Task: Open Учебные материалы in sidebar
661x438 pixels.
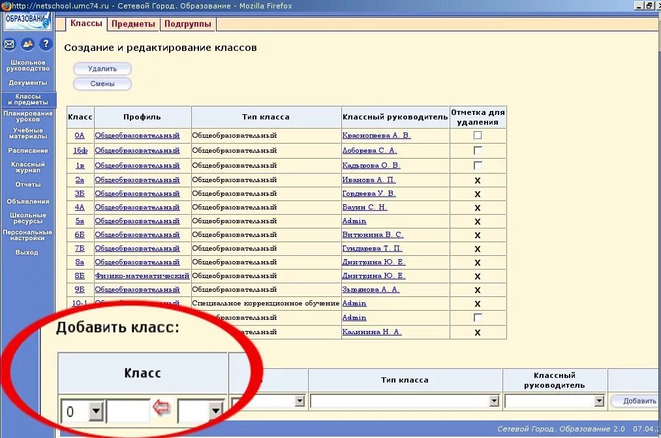Action: click(28, 133)
